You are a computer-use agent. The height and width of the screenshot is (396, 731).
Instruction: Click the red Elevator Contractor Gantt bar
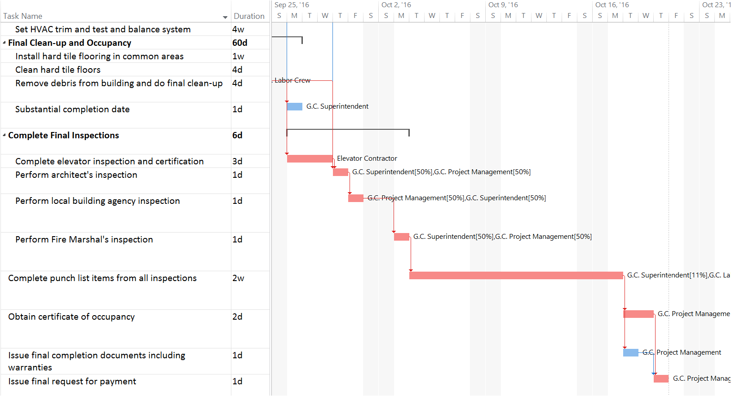click(x=310, y=158)
